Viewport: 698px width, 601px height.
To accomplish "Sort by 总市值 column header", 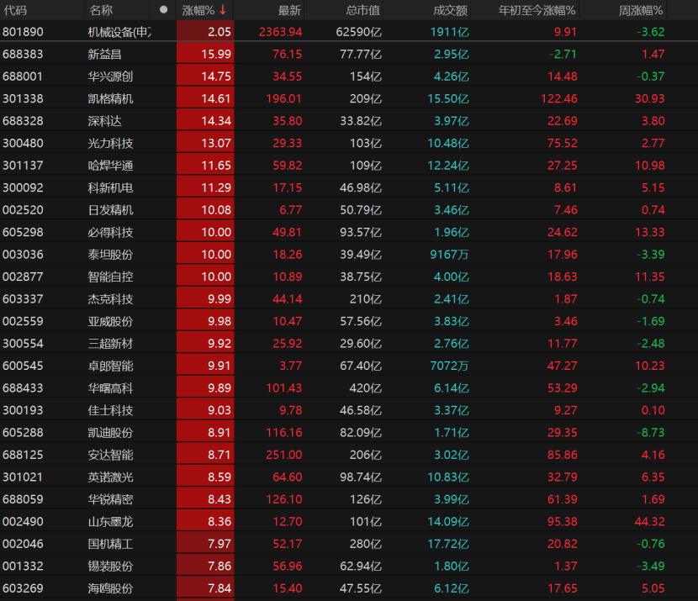I will [x=362, y=10].
